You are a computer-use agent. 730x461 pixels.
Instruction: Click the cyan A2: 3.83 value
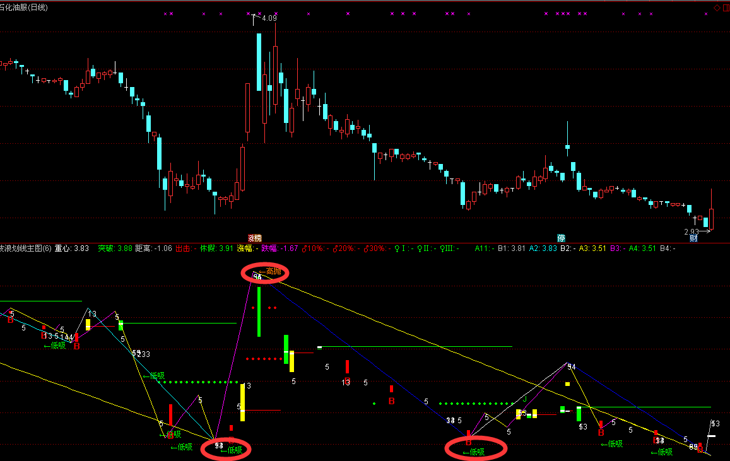pos(543,248)
